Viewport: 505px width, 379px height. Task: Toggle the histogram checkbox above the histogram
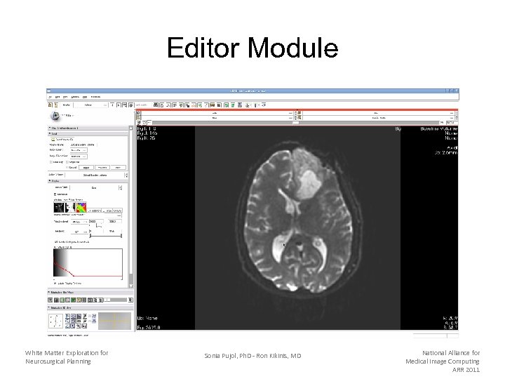(55, 241)
